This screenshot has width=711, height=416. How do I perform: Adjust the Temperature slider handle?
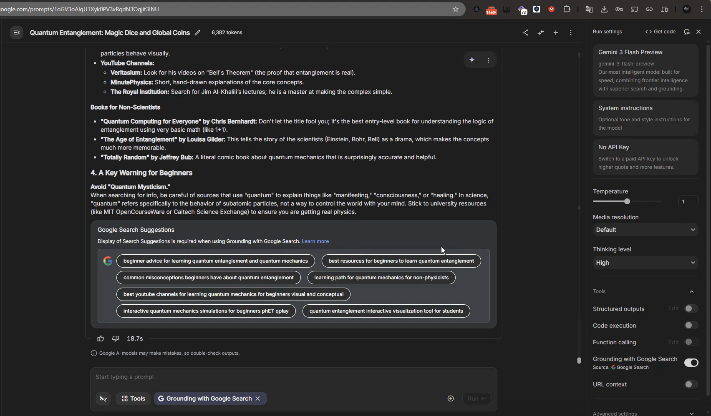click(627, 202)
